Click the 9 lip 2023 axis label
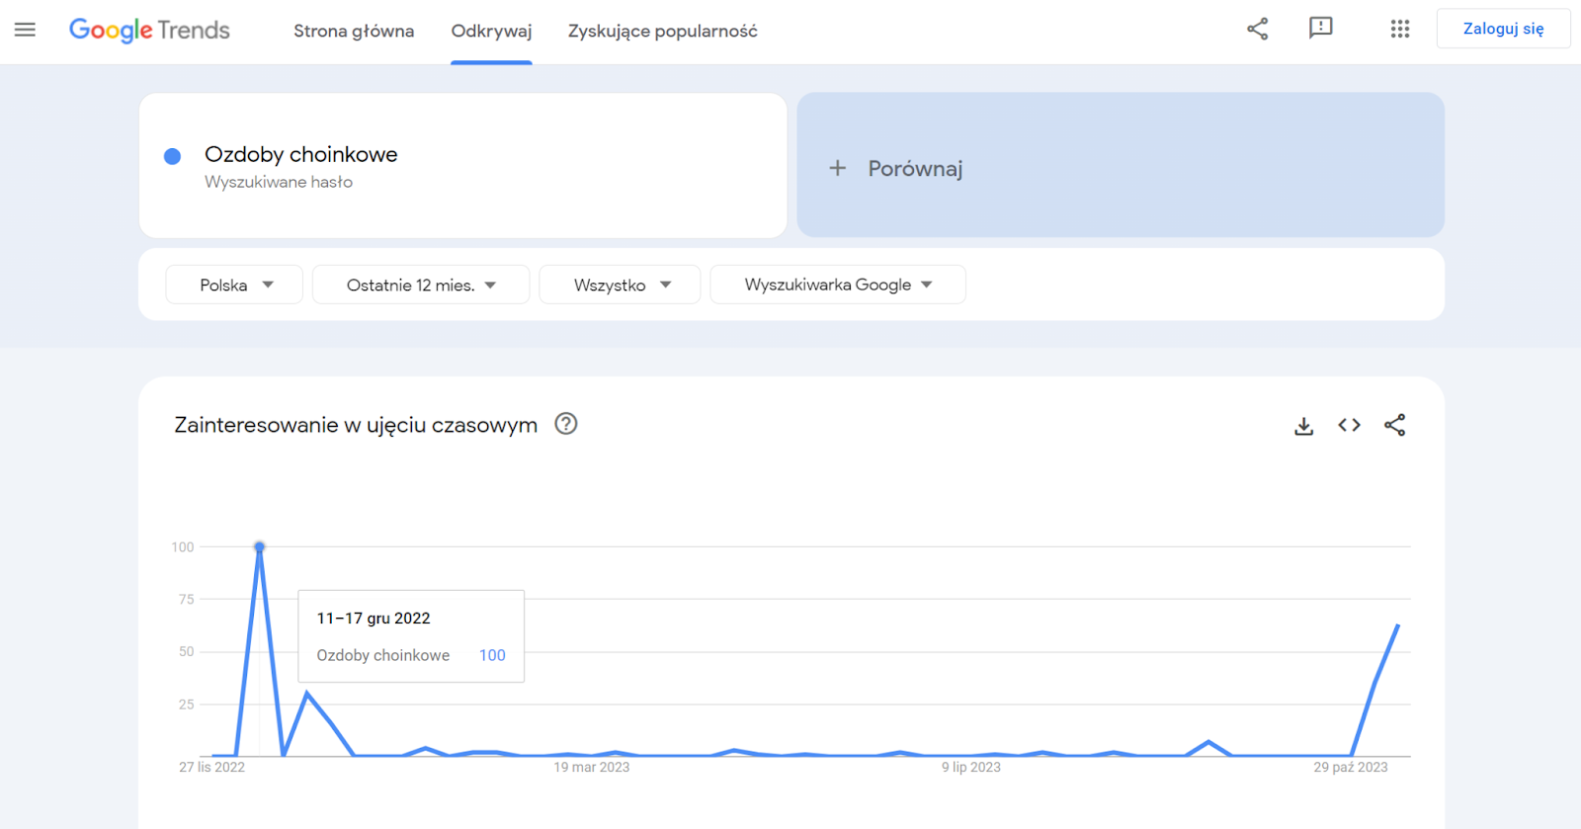Screen dimensions: 1581x829 (970, 767)
